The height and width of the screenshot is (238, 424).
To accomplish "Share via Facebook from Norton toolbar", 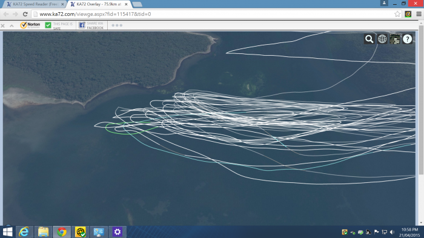I will (91, 25).
